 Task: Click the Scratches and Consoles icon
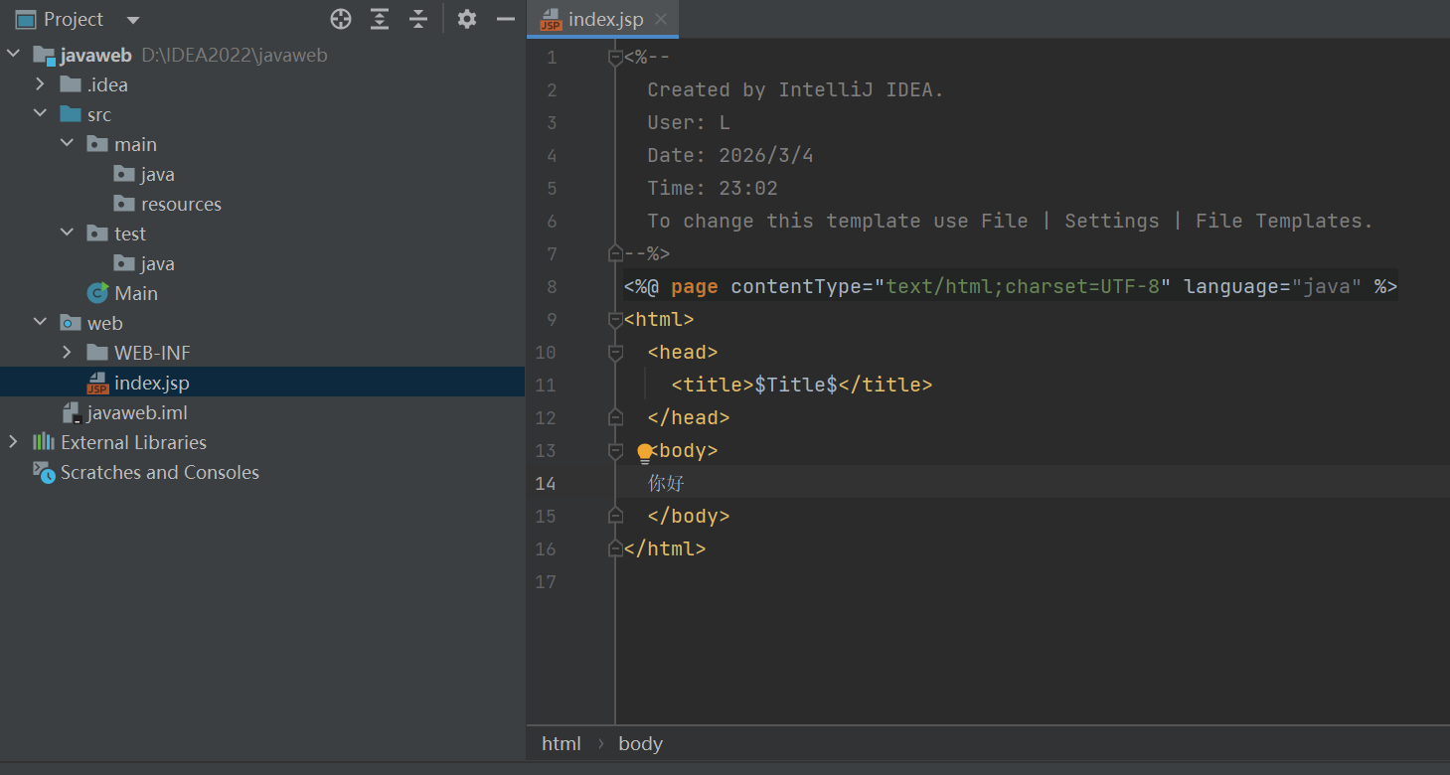pyautogui.click(x=44, y=472)
